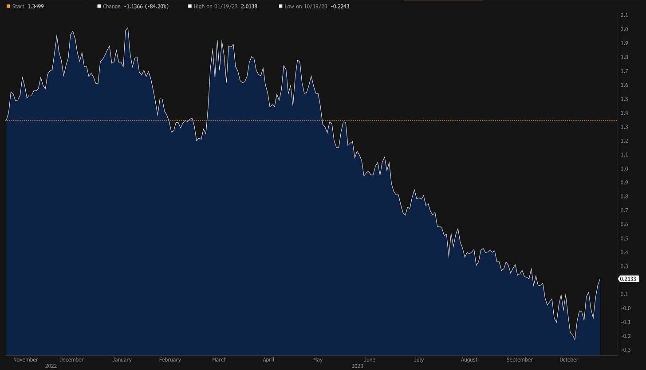Viewport: 646px width, 370px height.
Task: Click the February label on time axis
Action: 170,360
